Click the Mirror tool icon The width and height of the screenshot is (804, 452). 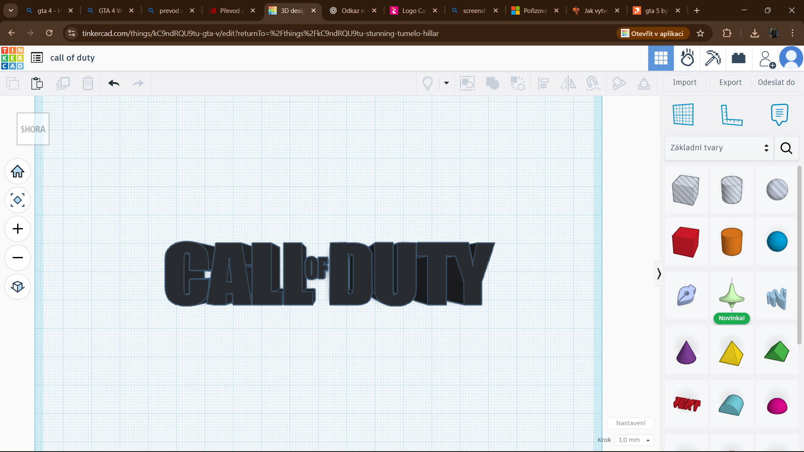click(x=568, y=83)
